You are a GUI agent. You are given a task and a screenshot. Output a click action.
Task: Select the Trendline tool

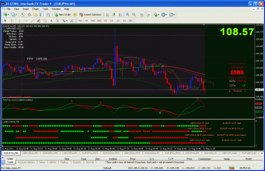click(x=33, y=21)
